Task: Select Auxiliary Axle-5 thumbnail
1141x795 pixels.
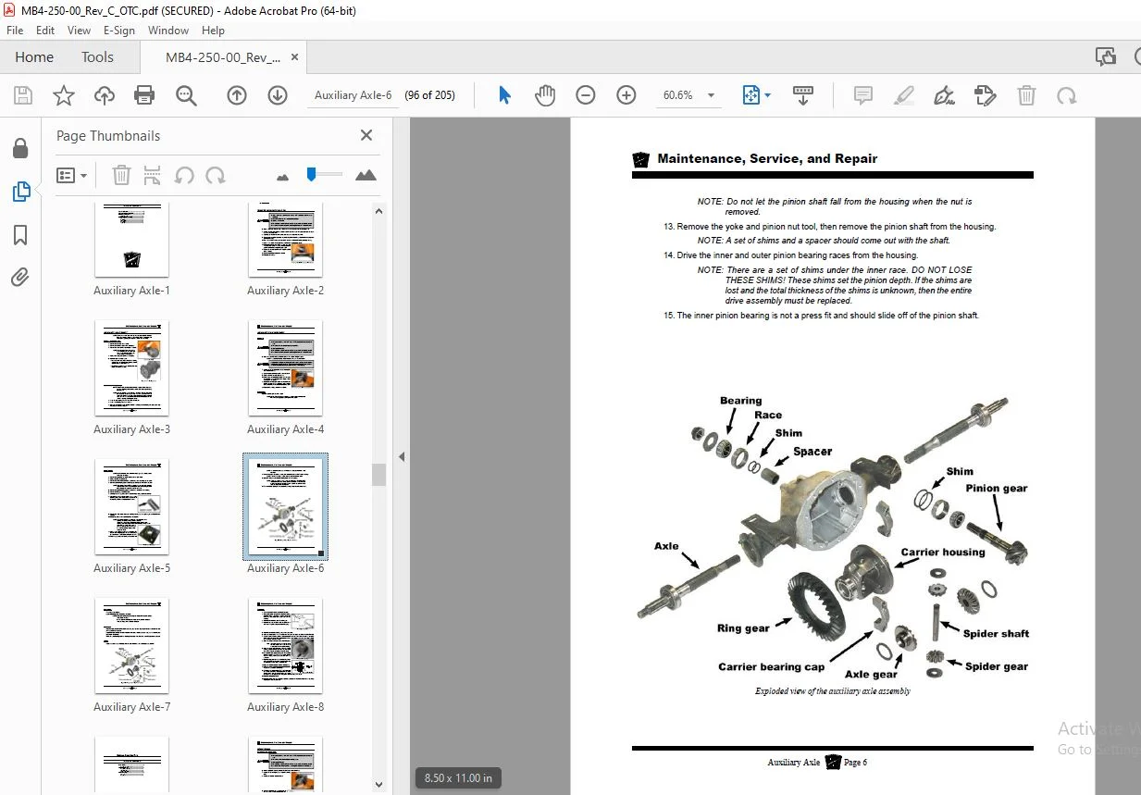Action: click(131, 506)
